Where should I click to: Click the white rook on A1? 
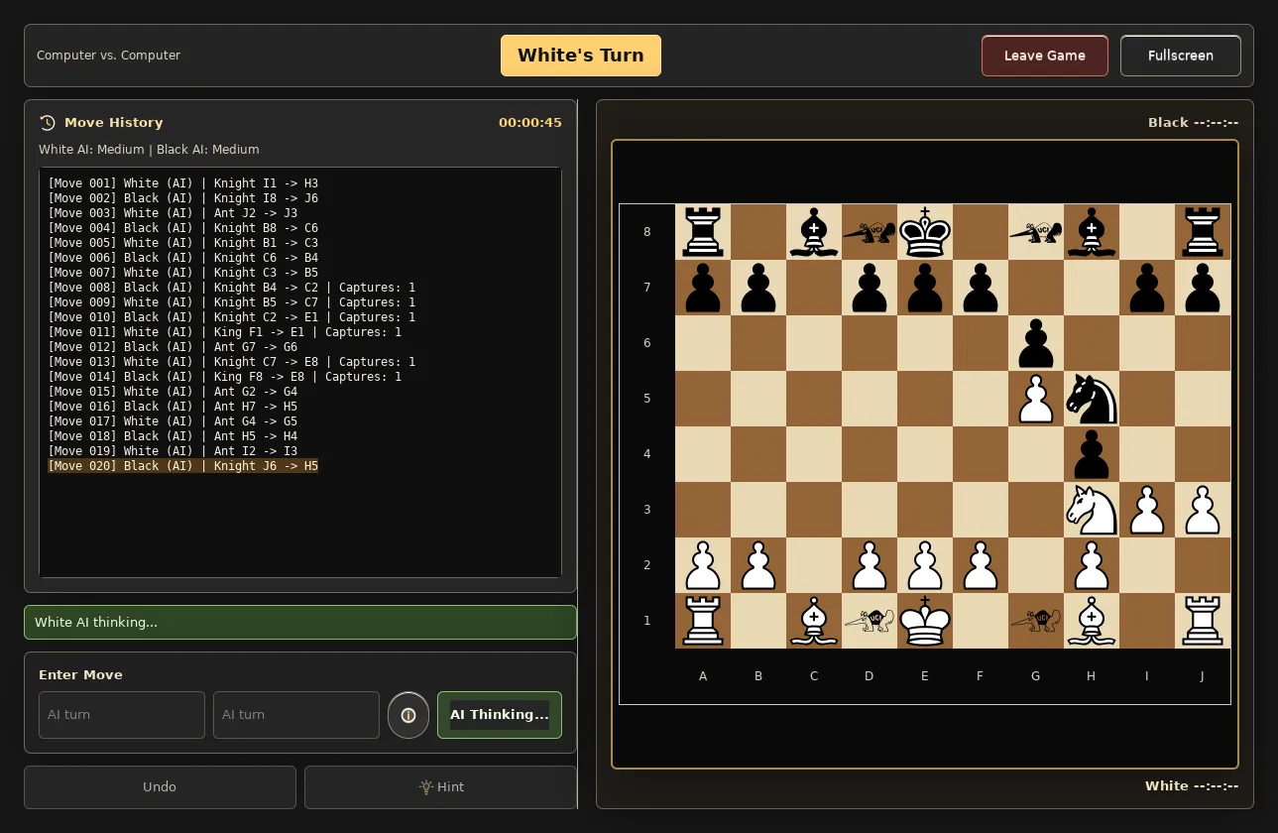(x=703, y=621)
